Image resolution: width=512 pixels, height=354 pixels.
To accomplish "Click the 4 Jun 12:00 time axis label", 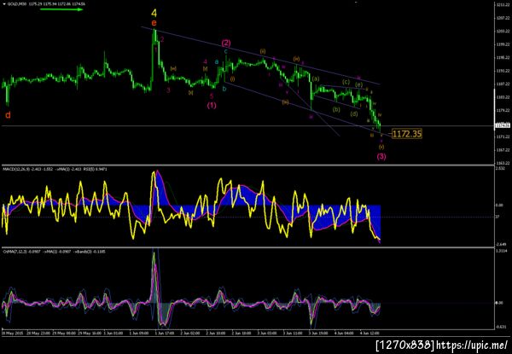I will coord(369,334).
